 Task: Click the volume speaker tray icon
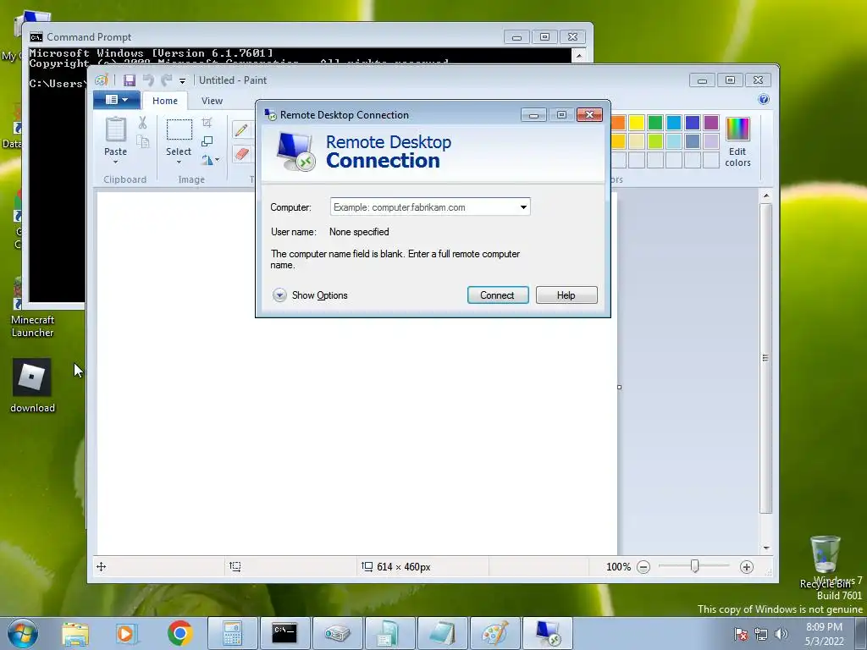781,634
